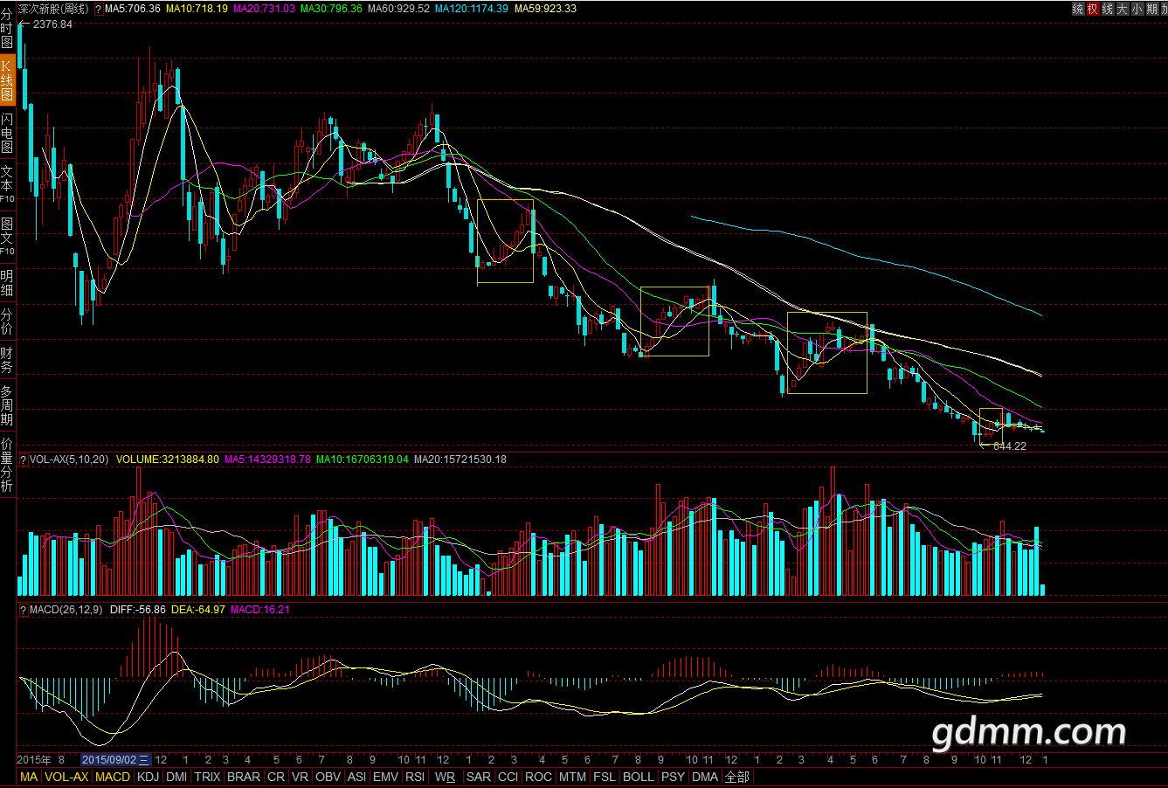Screen dimensions: 1168x788
Task: Toggle the 线 button at top right
Action: coord(1108,9)
